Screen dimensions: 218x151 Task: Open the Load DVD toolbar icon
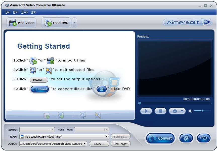click(x=57, y=23)
